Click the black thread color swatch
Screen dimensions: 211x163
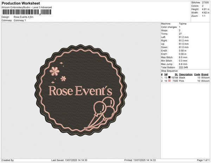pyautogui.click(x=170, y=78)
